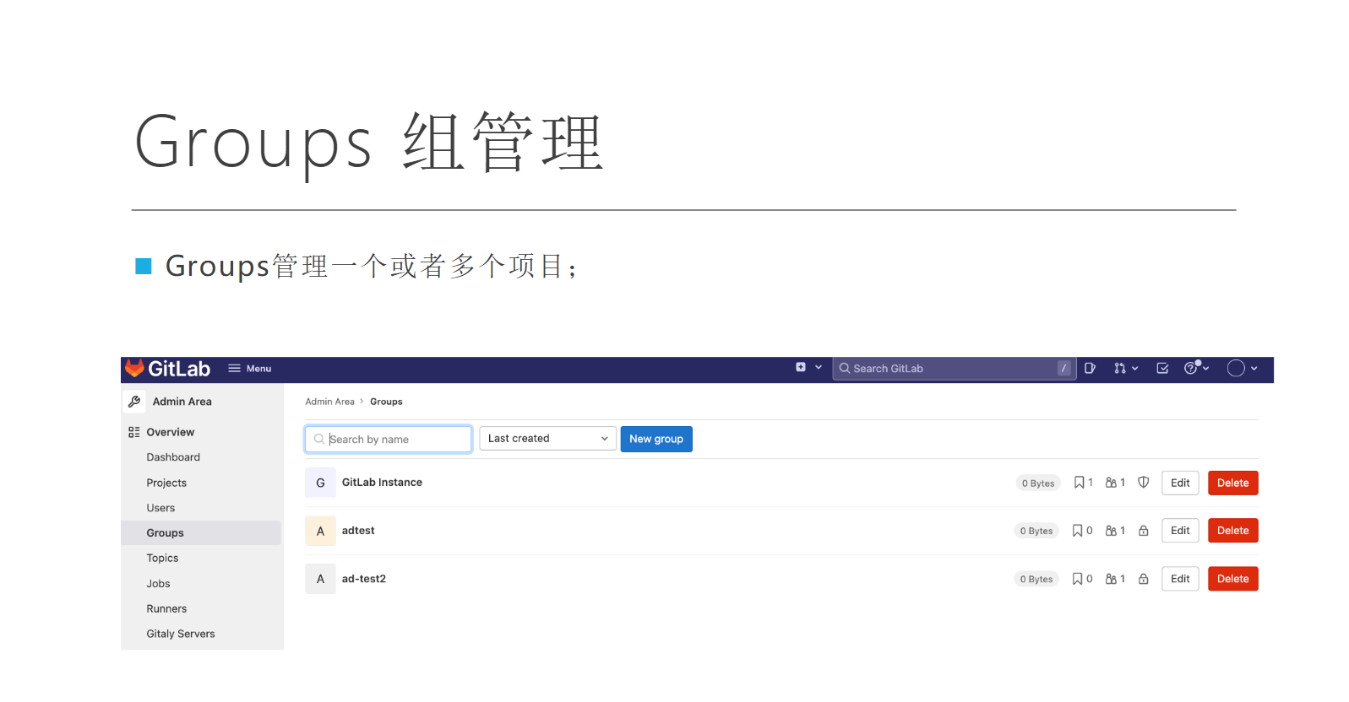Image resolution: width=1349 pixels, height=702 pixels.
Task: Expand the help menu chevron
Action: [1206, 368]
